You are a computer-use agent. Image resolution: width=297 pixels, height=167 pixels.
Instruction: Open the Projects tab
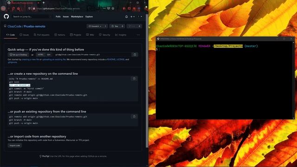coord(75,35)
